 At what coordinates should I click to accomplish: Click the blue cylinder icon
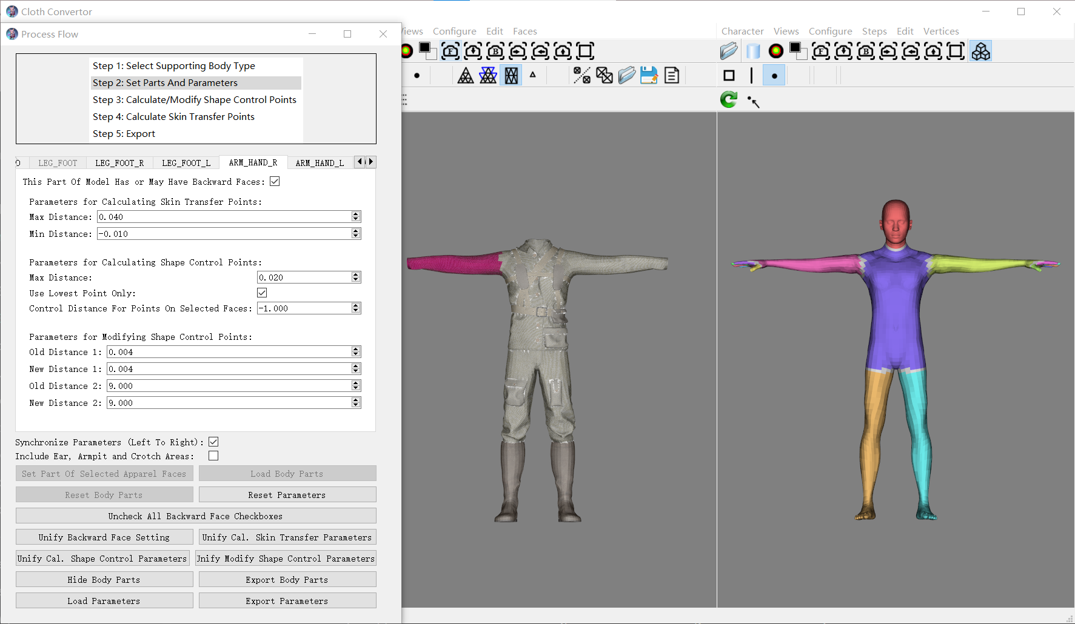tap(753, 51)
